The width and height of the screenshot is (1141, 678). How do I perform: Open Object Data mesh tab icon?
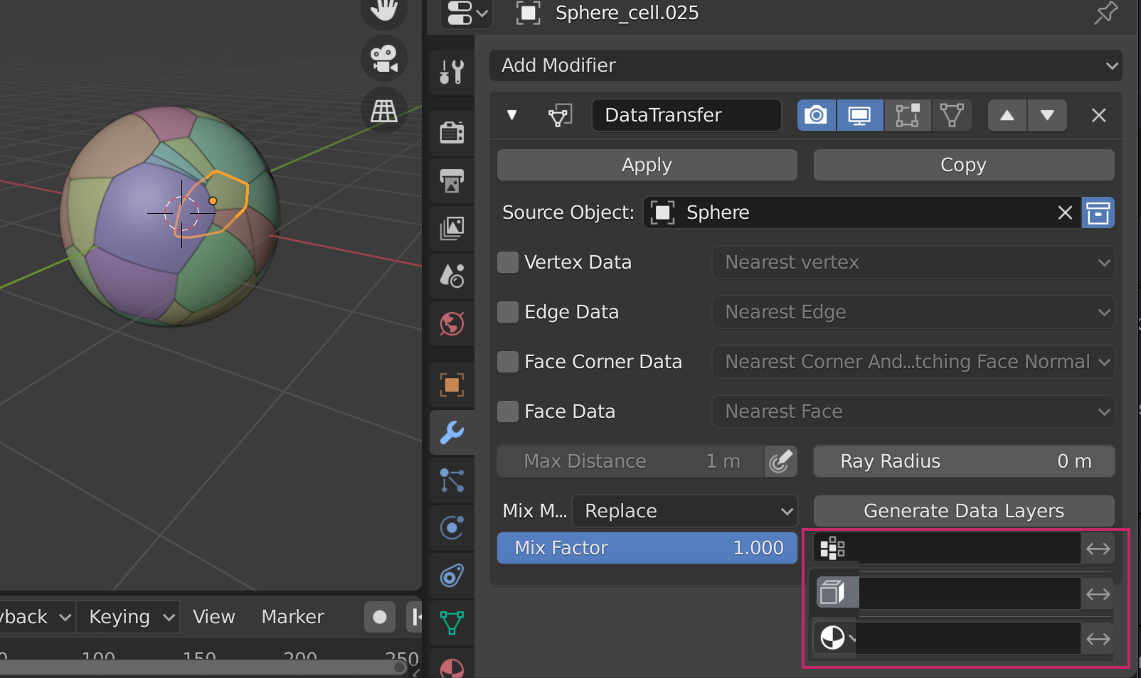pyautogui.click(x=452, y=623)
